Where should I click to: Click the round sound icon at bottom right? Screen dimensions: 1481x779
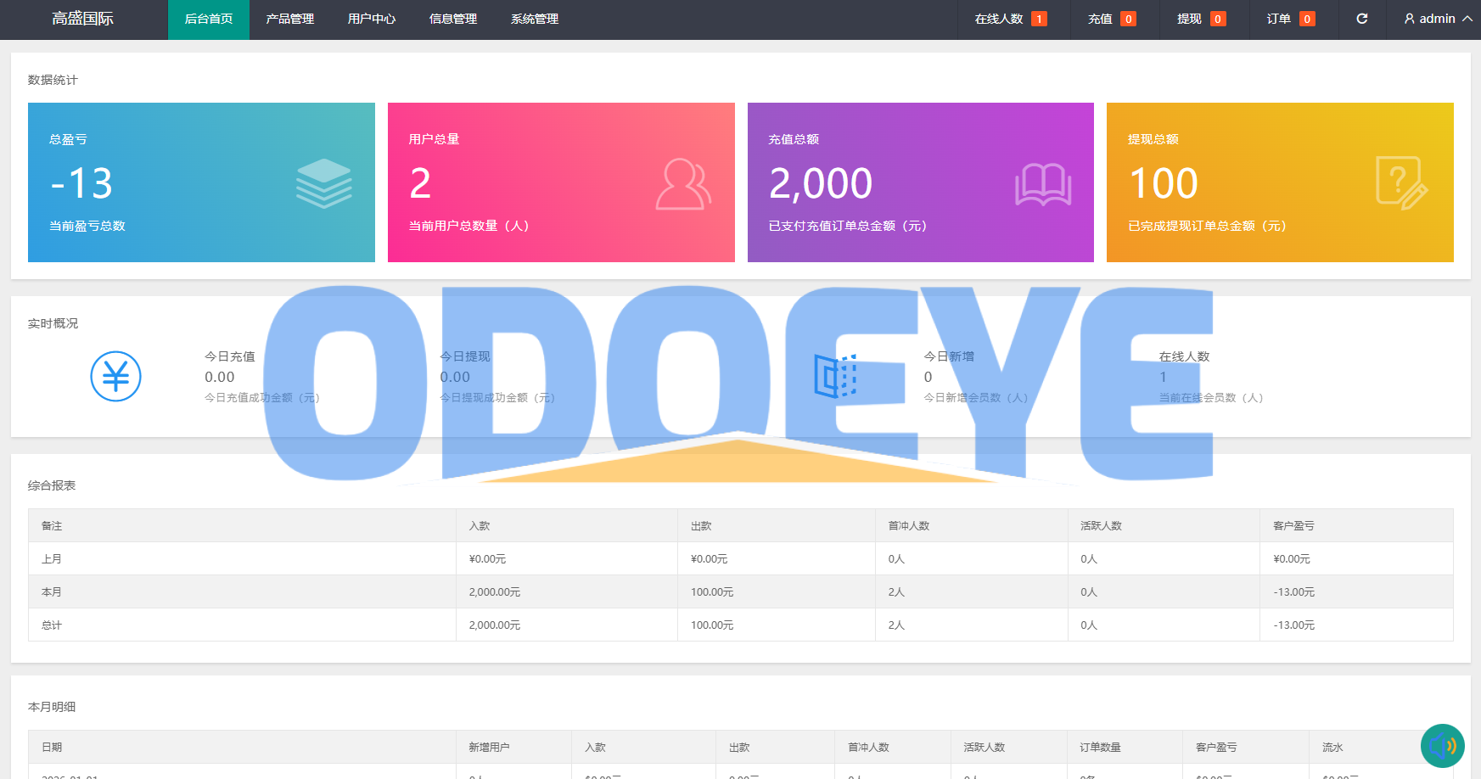coord(1442,746)
